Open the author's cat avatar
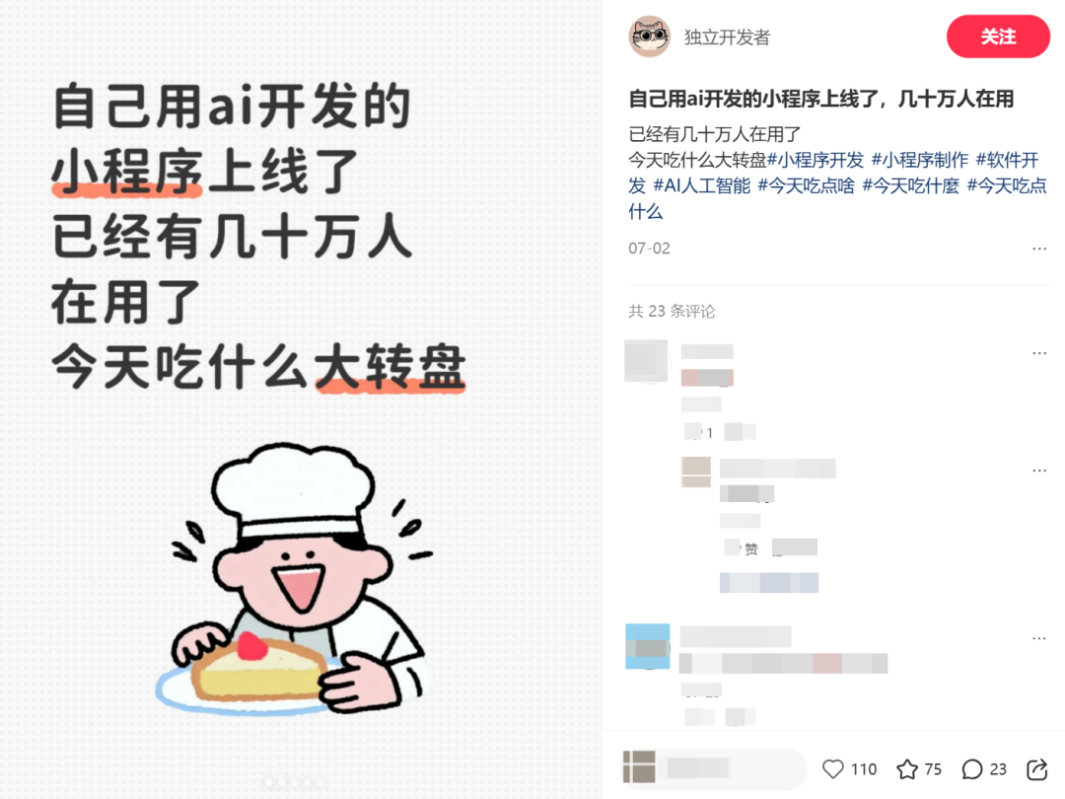This screenshot has height=799, width=1065. [649, 36]
